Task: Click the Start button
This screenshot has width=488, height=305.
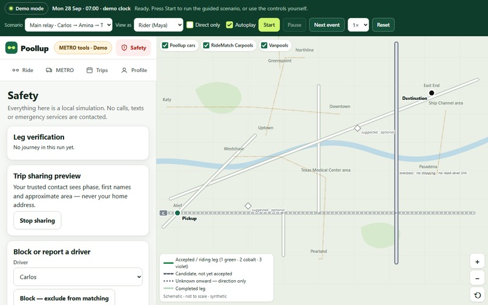Action: (269, 25)
